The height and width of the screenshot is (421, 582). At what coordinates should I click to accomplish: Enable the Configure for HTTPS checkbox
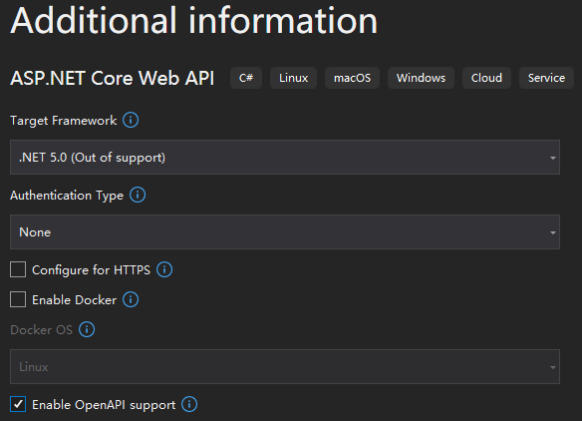[x=18, y=269]
